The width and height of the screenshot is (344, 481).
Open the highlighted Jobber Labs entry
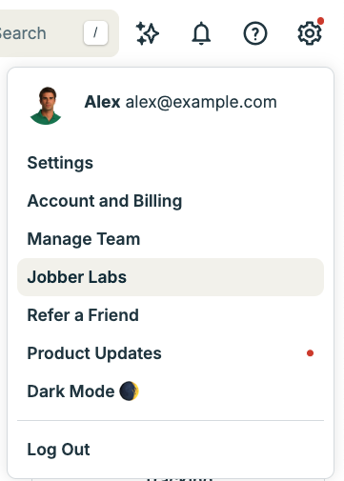[171, 277]
